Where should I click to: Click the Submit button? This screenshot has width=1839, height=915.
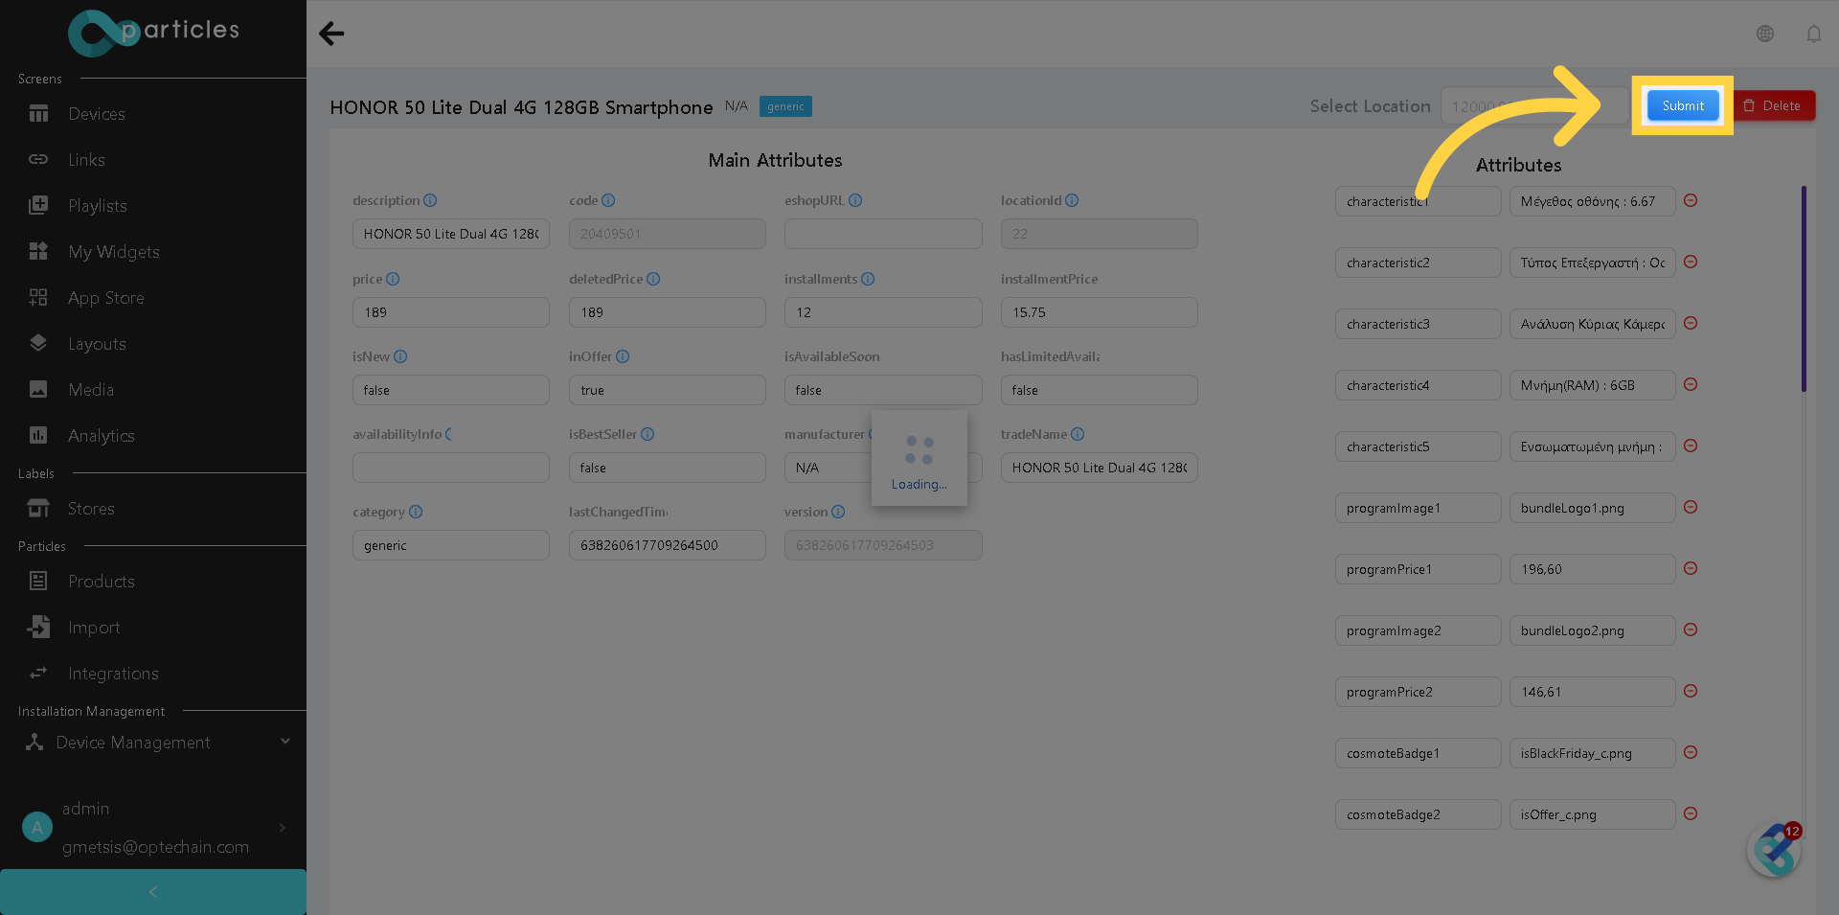coord(1683,106)
